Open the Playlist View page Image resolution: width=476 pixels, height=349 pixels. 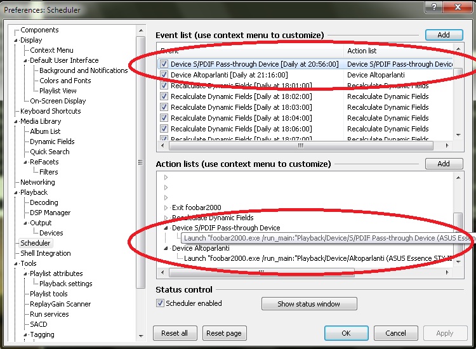[58, 91]
